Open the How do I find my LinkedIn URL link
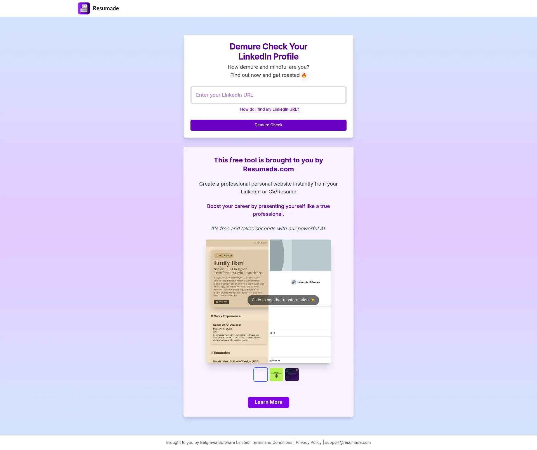Image resolution: width=537 pixels, height=450 pixels. (268, 109)
